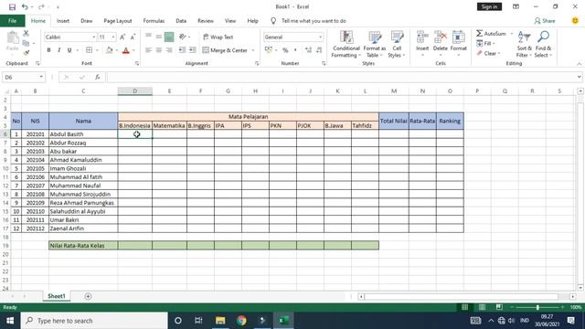
Task: Click the Sign in button
Action: (489, 6)
